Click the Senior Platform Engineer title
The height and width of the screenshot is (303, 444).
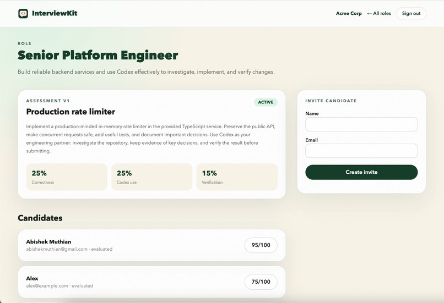pyautogui.click(x=98, y=55)
